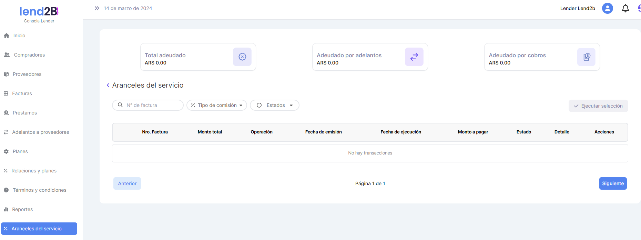The image size is (641, 240).
Task: Open Términos y condiciones menu item
Action: click(39, 190)
